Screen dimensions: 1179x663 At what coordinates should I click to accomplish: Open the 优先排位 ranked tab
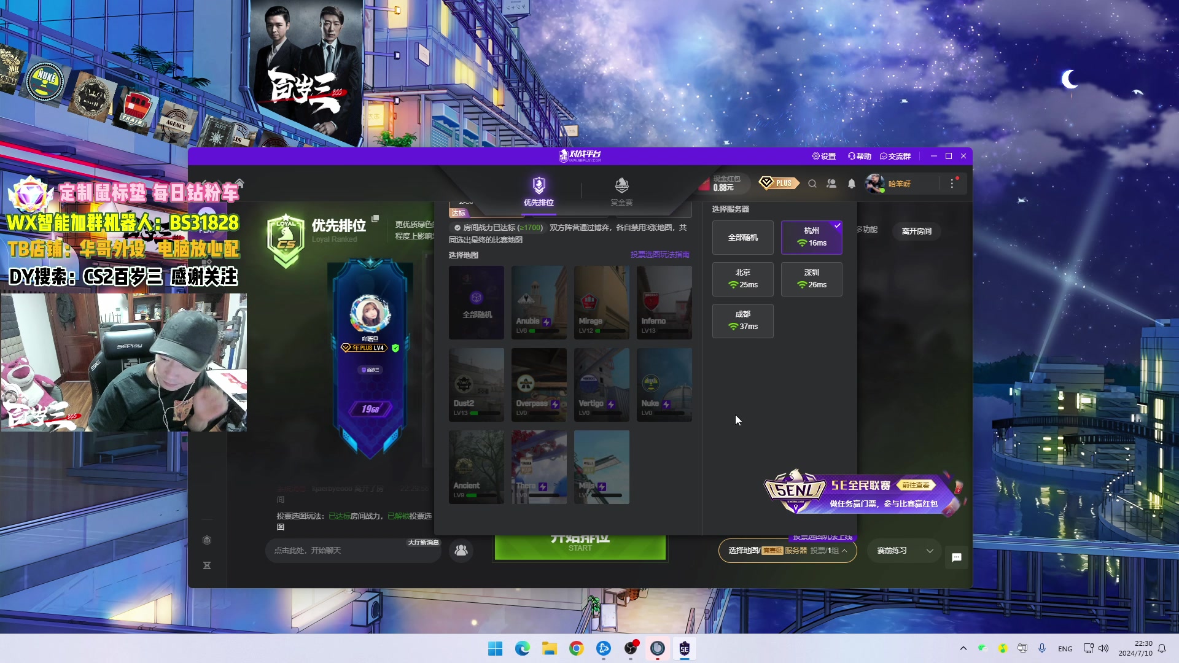click(x=539, y=192)
